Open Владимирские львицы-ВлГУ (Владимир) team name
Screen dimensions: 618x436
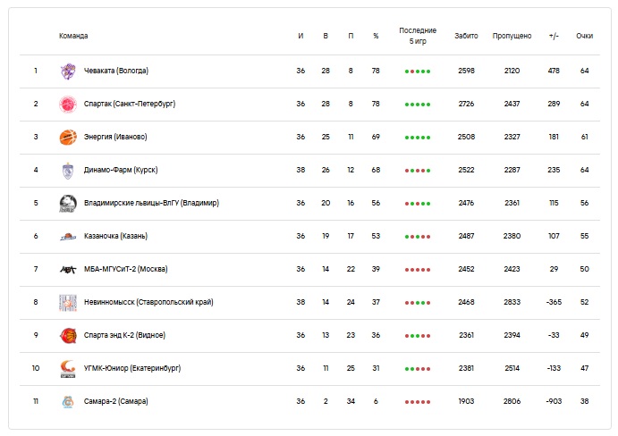coord(151,203)
